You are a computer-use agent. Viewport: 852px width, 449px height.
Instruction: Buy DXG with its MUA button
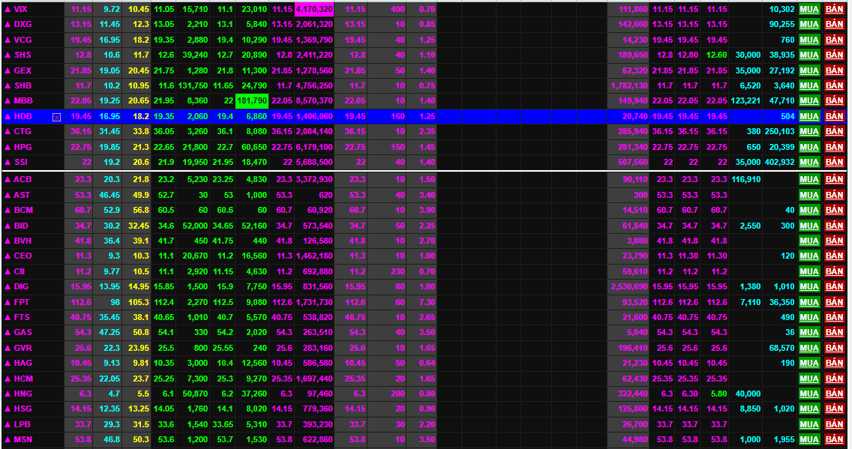[x=809, y=25]
